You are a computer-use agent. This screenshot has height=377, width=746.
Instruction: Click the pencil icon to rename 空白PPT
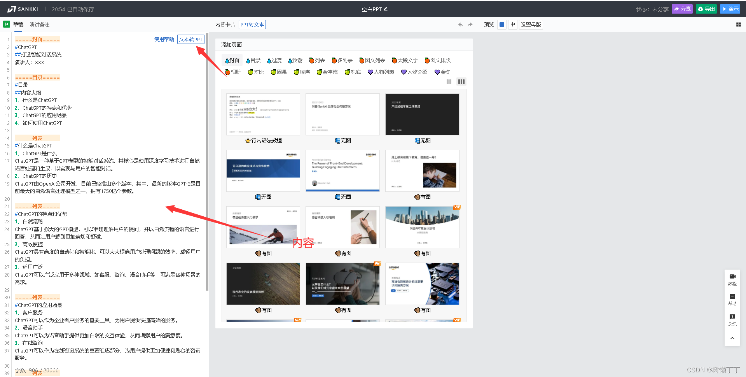point(386,9)
